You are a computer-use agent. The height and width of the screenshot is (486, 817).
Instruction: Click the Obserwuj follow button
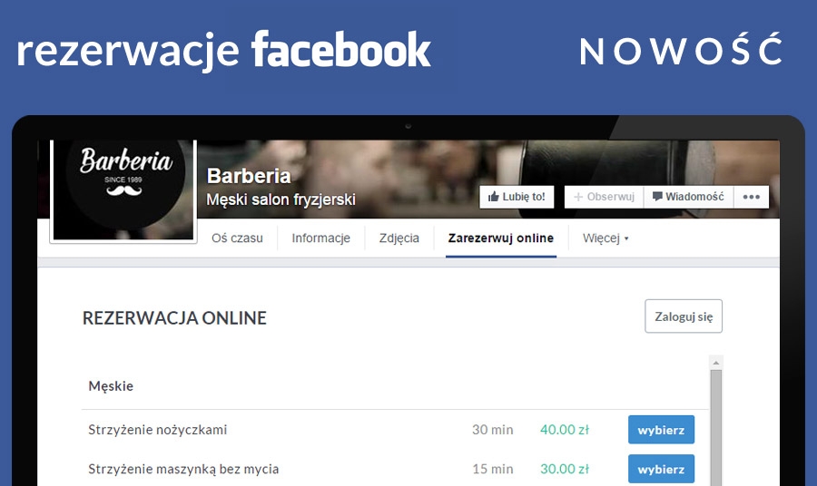click(x=605, y=197)
